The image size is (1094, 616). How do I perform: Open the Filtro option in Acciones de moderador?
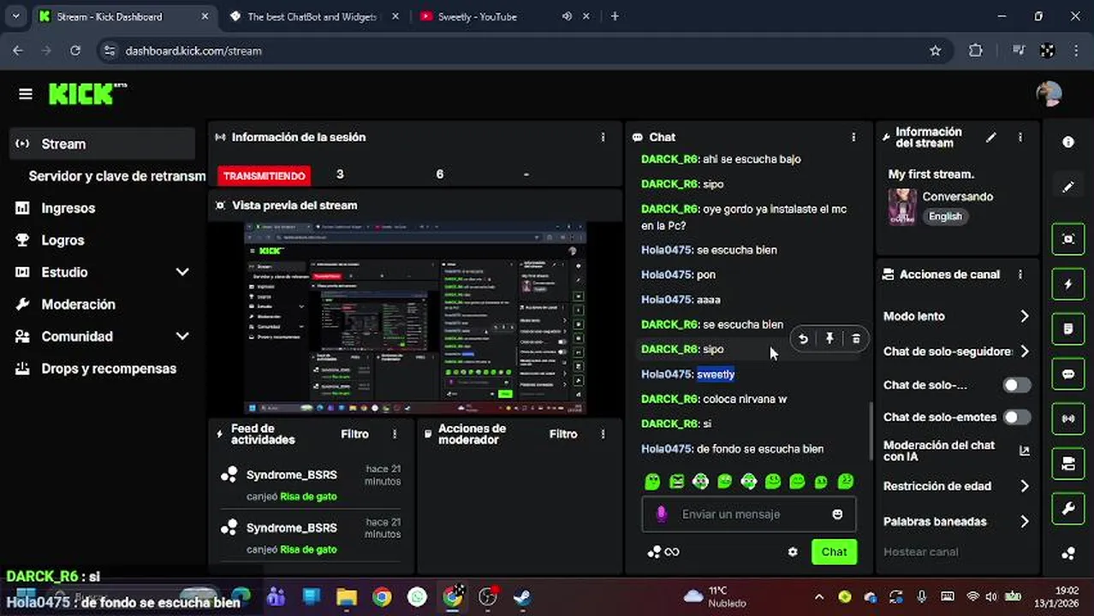(563, 434)
